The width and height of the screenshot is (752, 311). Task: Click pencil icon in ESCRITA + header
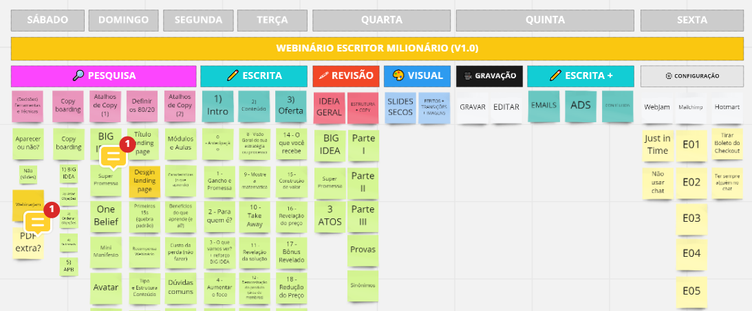[556, 76]
